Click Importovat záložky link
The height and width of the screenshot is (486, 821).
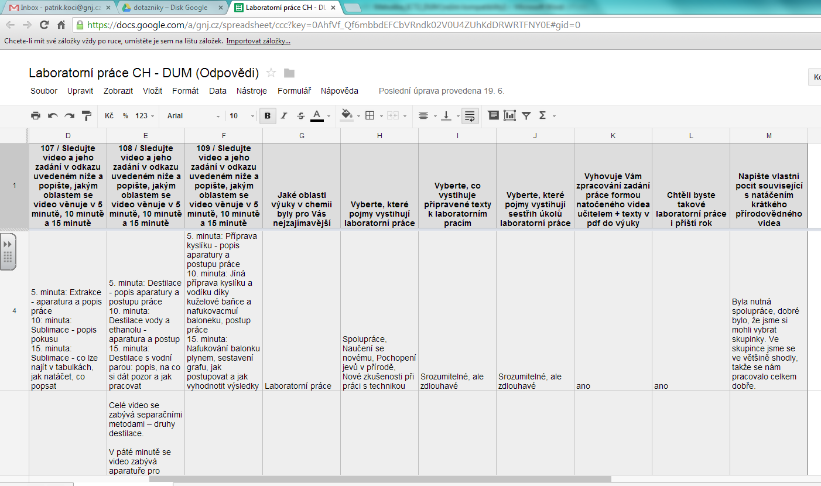258,41
